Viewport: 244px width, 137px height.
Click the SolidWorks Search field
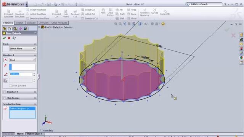[205, 4]
